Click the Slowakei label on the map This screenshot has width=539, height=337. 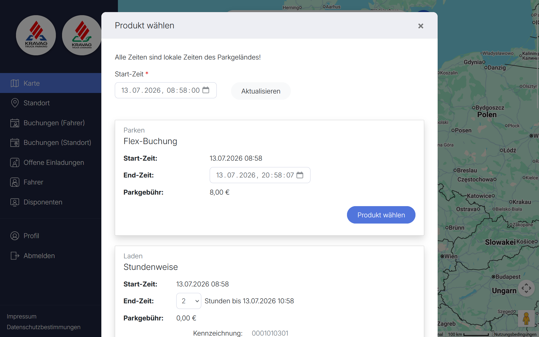tap(500, 242)
